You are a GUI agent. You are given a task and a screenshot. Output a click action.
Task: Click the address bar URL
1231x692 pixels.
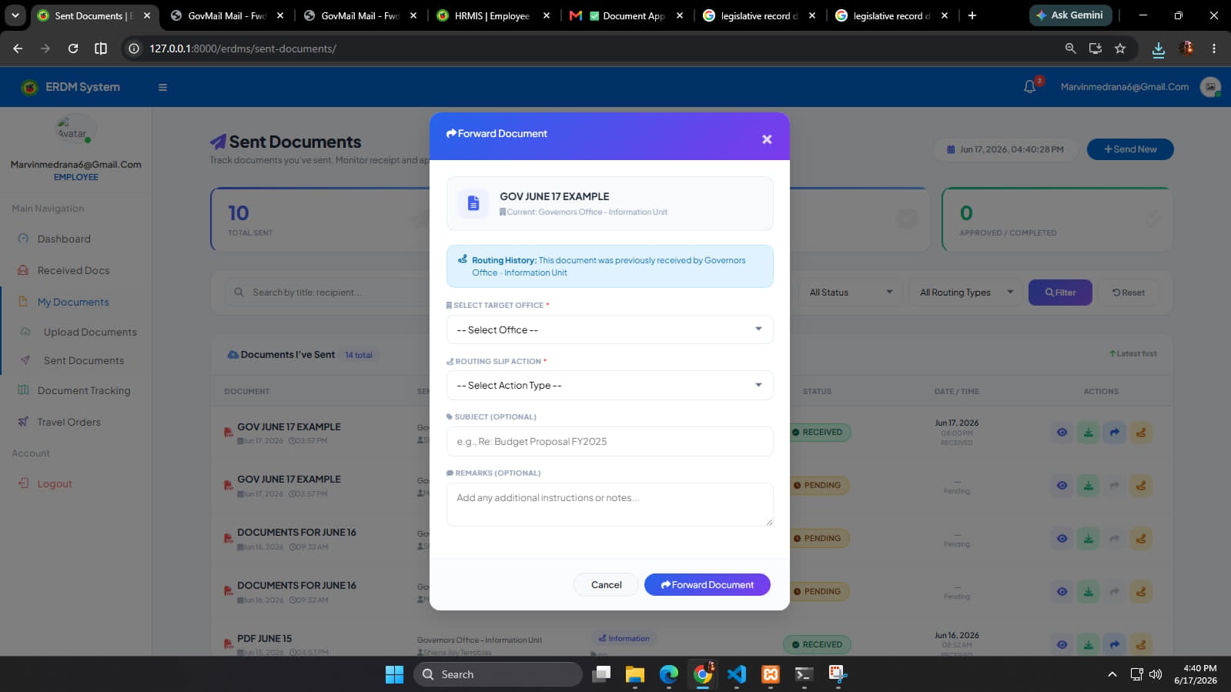(243, 48)
